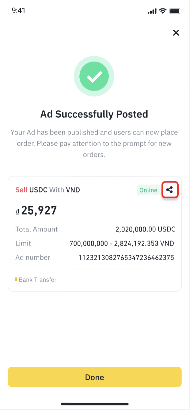Tap the Bank Transfer payment tag
This screenshot has height=410, width=190.
pos(37,279)
